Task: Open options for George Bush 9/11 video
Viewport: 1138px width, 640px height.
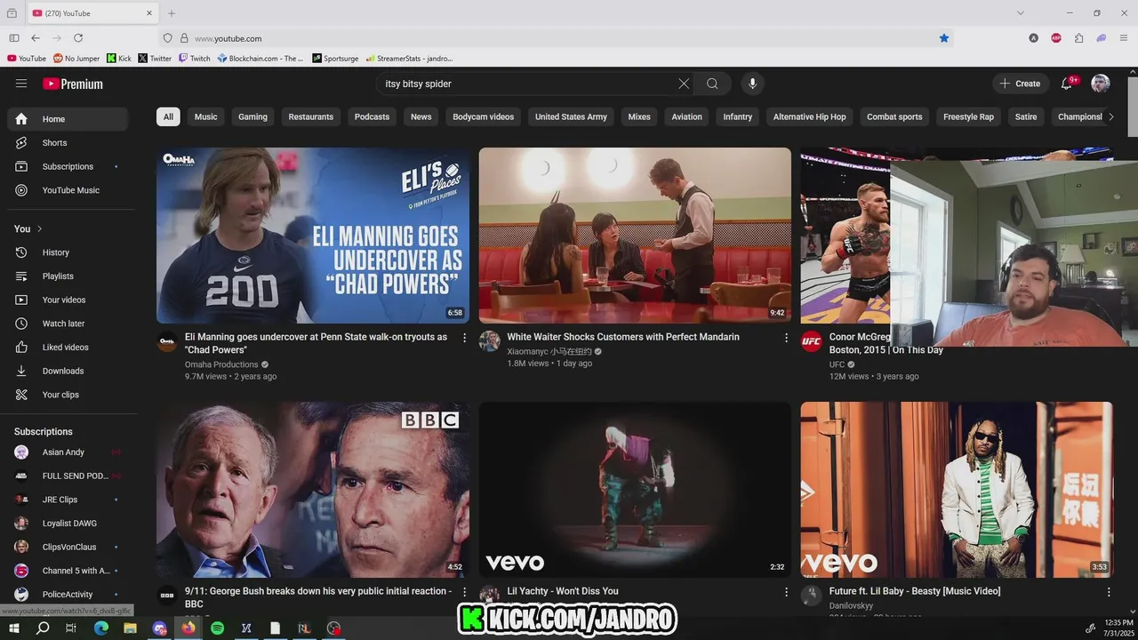Action: (464, 592)
